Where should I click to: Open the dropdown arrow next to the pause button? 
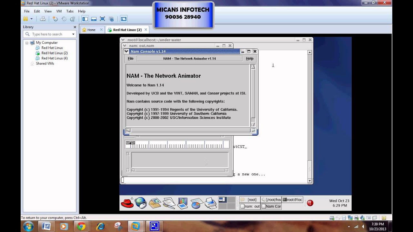(31, 19)
